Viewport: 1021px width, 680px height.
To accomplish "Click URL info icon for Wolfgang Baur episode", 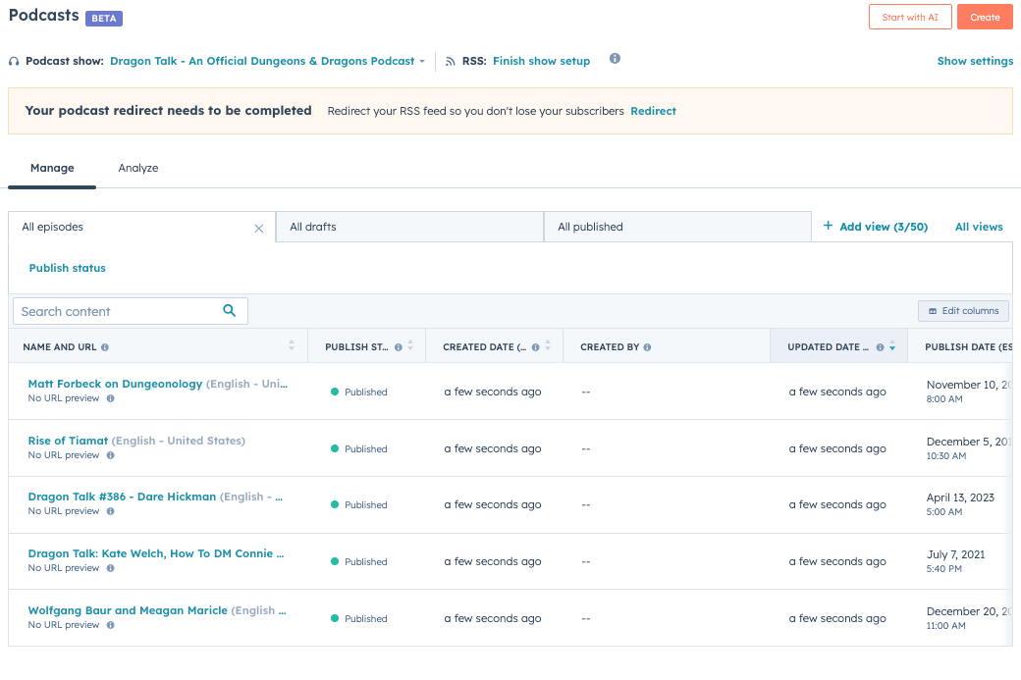I will click(x=111, y=625).
